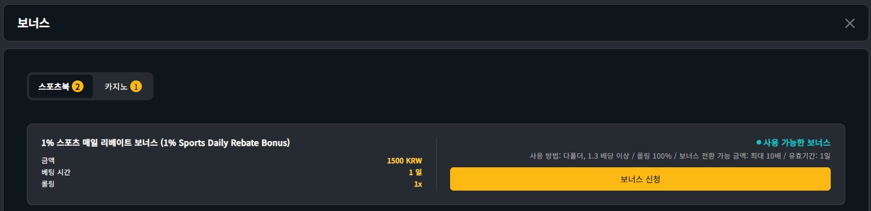Click the teal status dot beside 사용 가능한 보너스
The height and width of the screenshot is (211, 871).
[x=758, y=143]
